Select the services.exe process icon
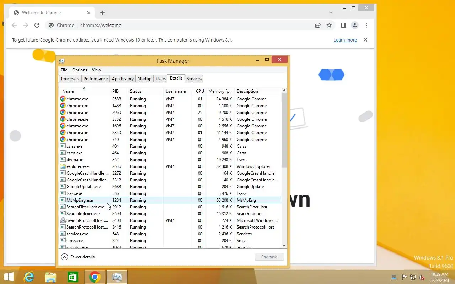 (x=63, y=234)
